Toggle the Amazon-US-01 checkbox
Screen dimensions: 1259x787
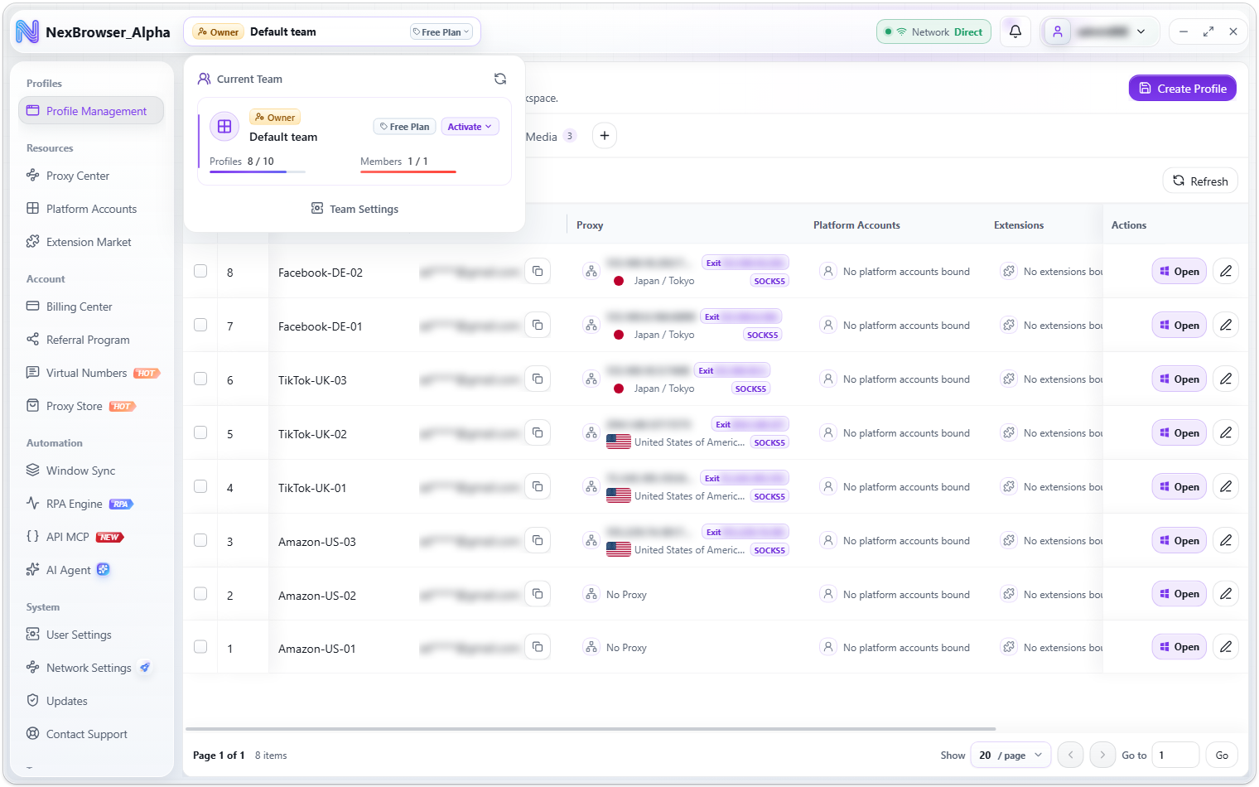point(200,646)
